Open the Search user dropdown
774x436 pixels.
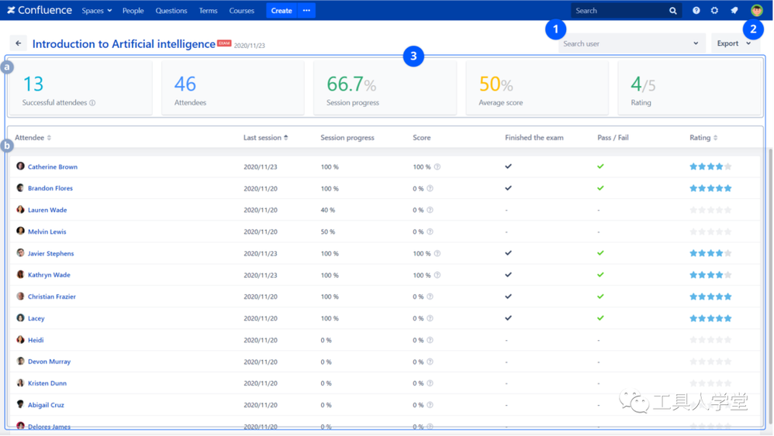coord(631,43)
